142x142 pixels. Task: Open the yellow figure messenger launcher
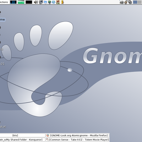62,2
